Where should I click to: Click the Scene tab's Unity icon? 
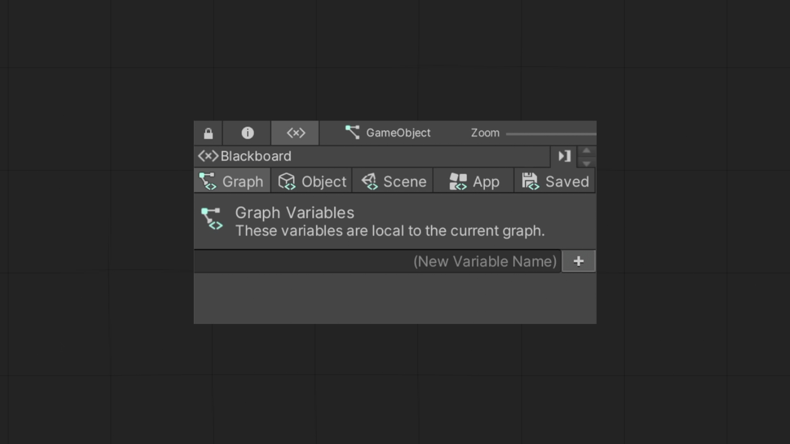369,181
